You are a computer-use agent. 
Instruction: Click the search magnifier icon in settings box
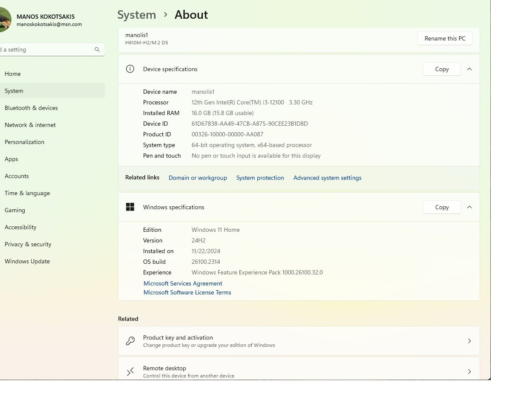97,49
